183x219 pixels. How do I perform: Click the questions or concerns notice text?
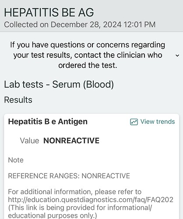click(88, 55)
